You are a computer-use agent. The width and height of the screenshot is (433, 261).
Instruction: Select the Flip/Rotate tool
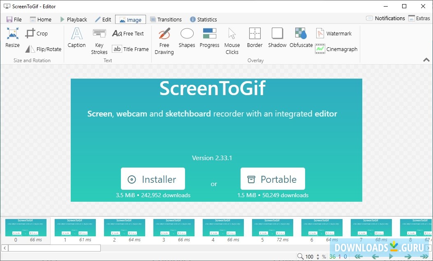pyautogui.click(x=43, y=49)
